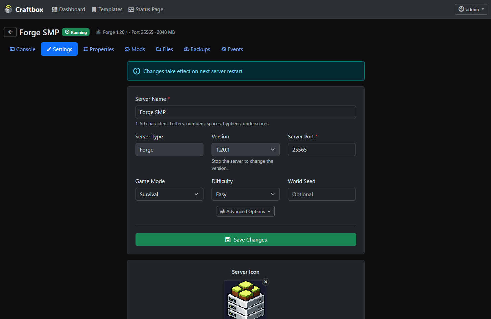Click the server icon thumbnail image
491x319 pixels.
tap(246, 300)
